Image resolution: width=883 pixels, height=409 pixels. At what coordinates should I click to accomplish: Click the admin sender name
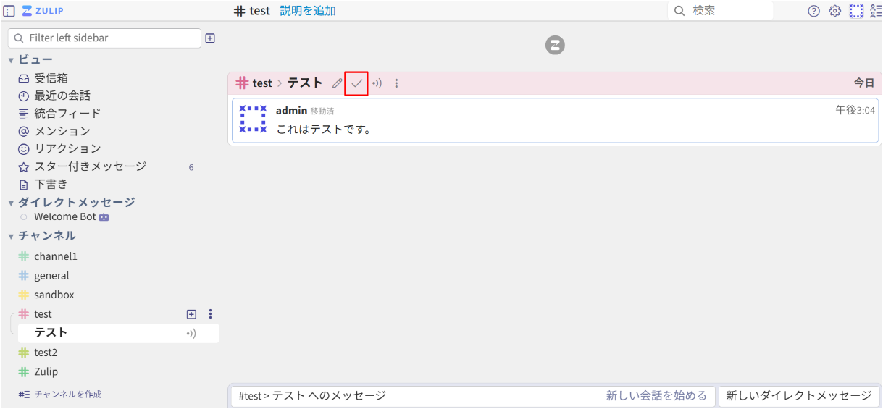(x=291, y=111)
